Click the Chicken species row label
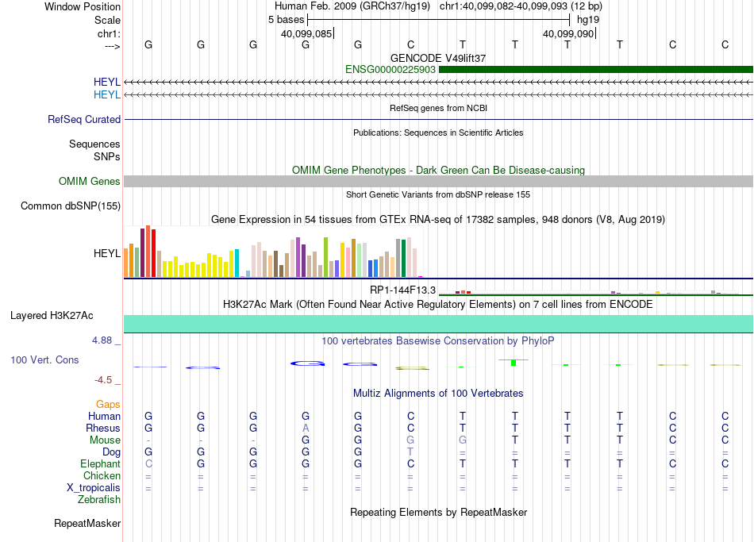 coord(102,475)
